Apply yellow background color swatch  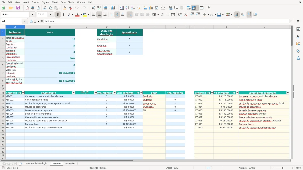[85, 15]
